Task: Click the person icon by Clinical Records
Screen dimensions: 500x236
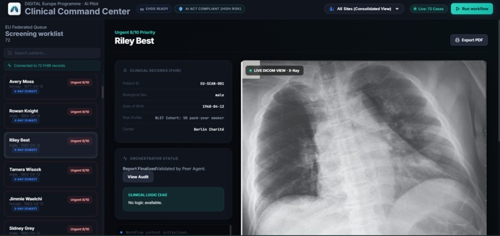Action: [125, 71]
